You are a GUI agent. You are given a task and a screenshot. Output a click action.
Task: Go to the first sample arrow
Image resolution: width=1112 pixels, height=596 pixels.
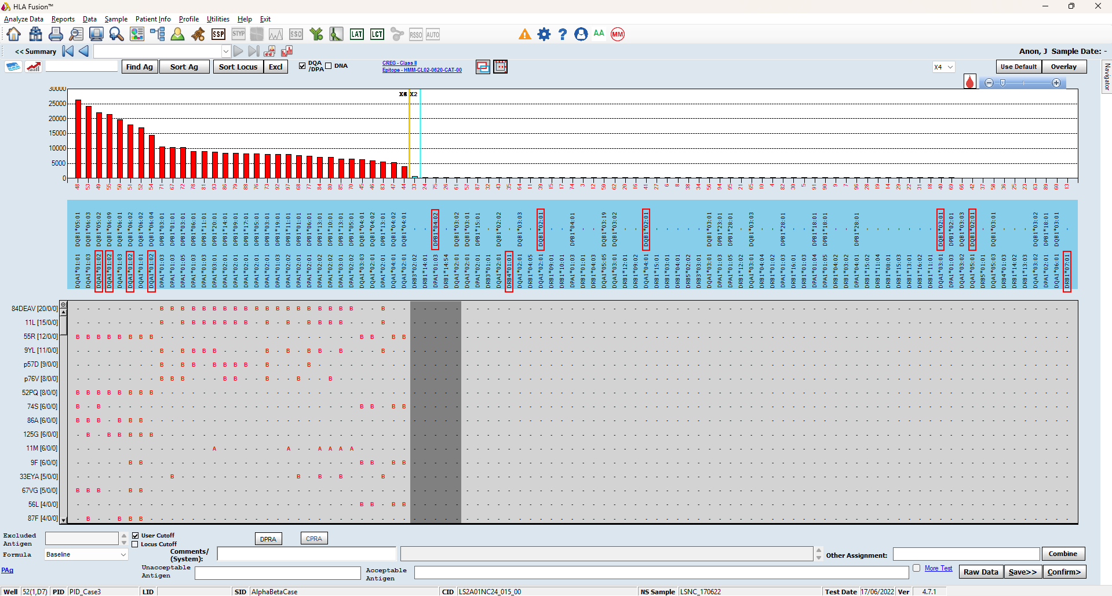point(68,51)
